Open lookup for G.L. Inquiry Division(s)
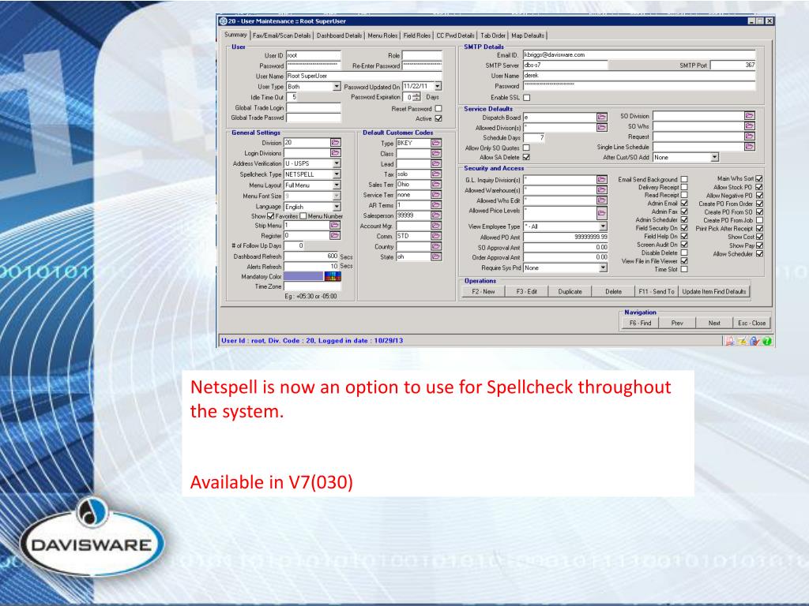The height and width of the screenshot is (606, 809). 601,179
